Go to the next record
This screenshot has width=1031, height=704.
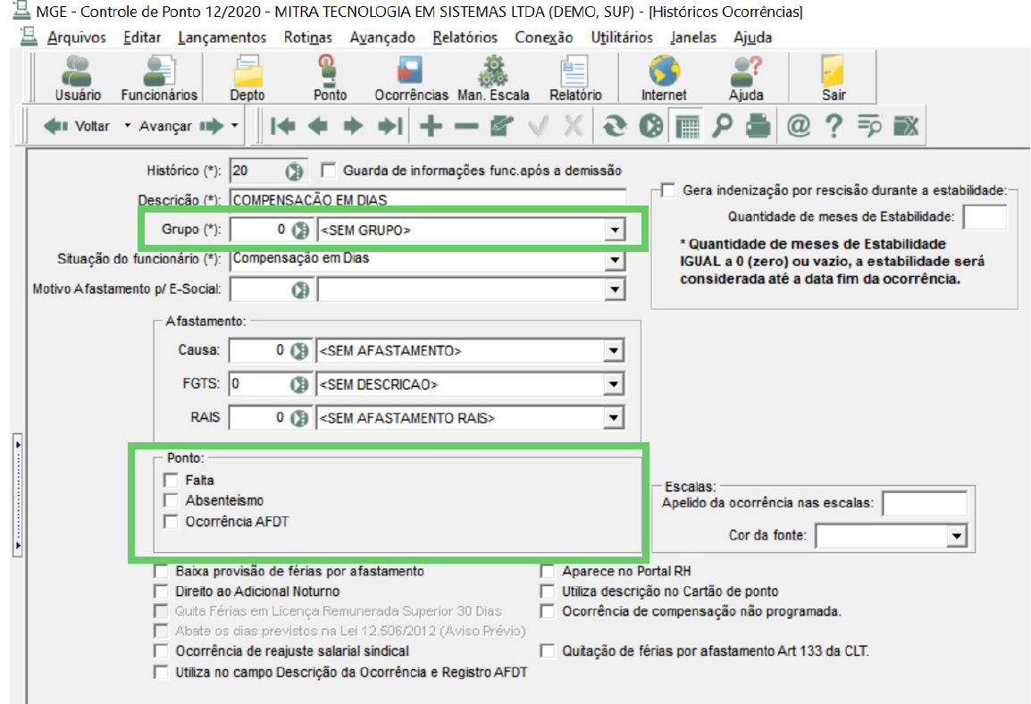tap(354, 126)
